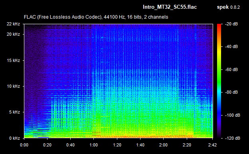Click the 22 kHz frequency axis label
Screen dimensions: 249x154
(13, 24)
